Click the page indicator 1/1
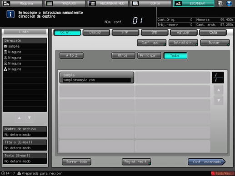 pos(218,78)
